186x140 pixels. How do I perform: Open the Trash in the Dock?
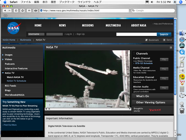tap(182, 111)
